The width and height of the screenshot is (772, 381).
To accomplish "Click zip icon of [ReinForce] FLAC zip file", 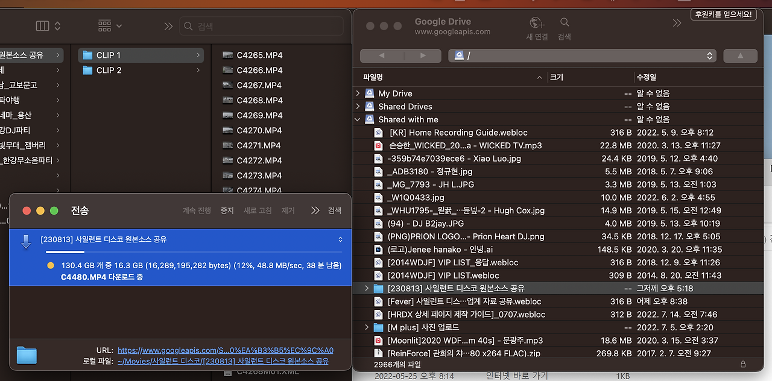I will 378,353.
